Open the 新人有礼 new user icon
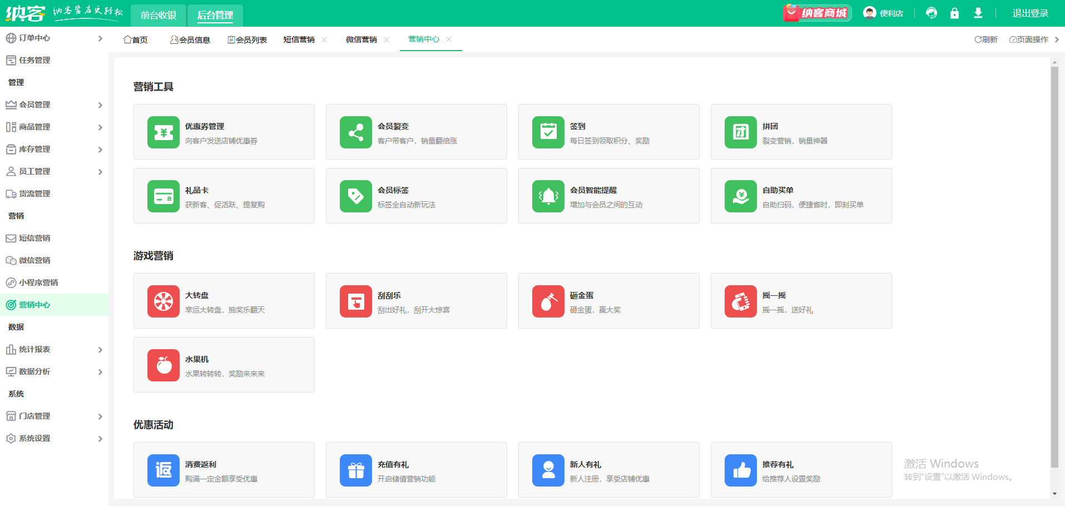The image size is (1065, 506). (x=548, y=470)
